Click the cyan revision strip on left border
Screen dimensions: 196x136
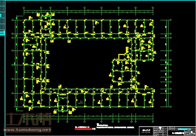1,19
